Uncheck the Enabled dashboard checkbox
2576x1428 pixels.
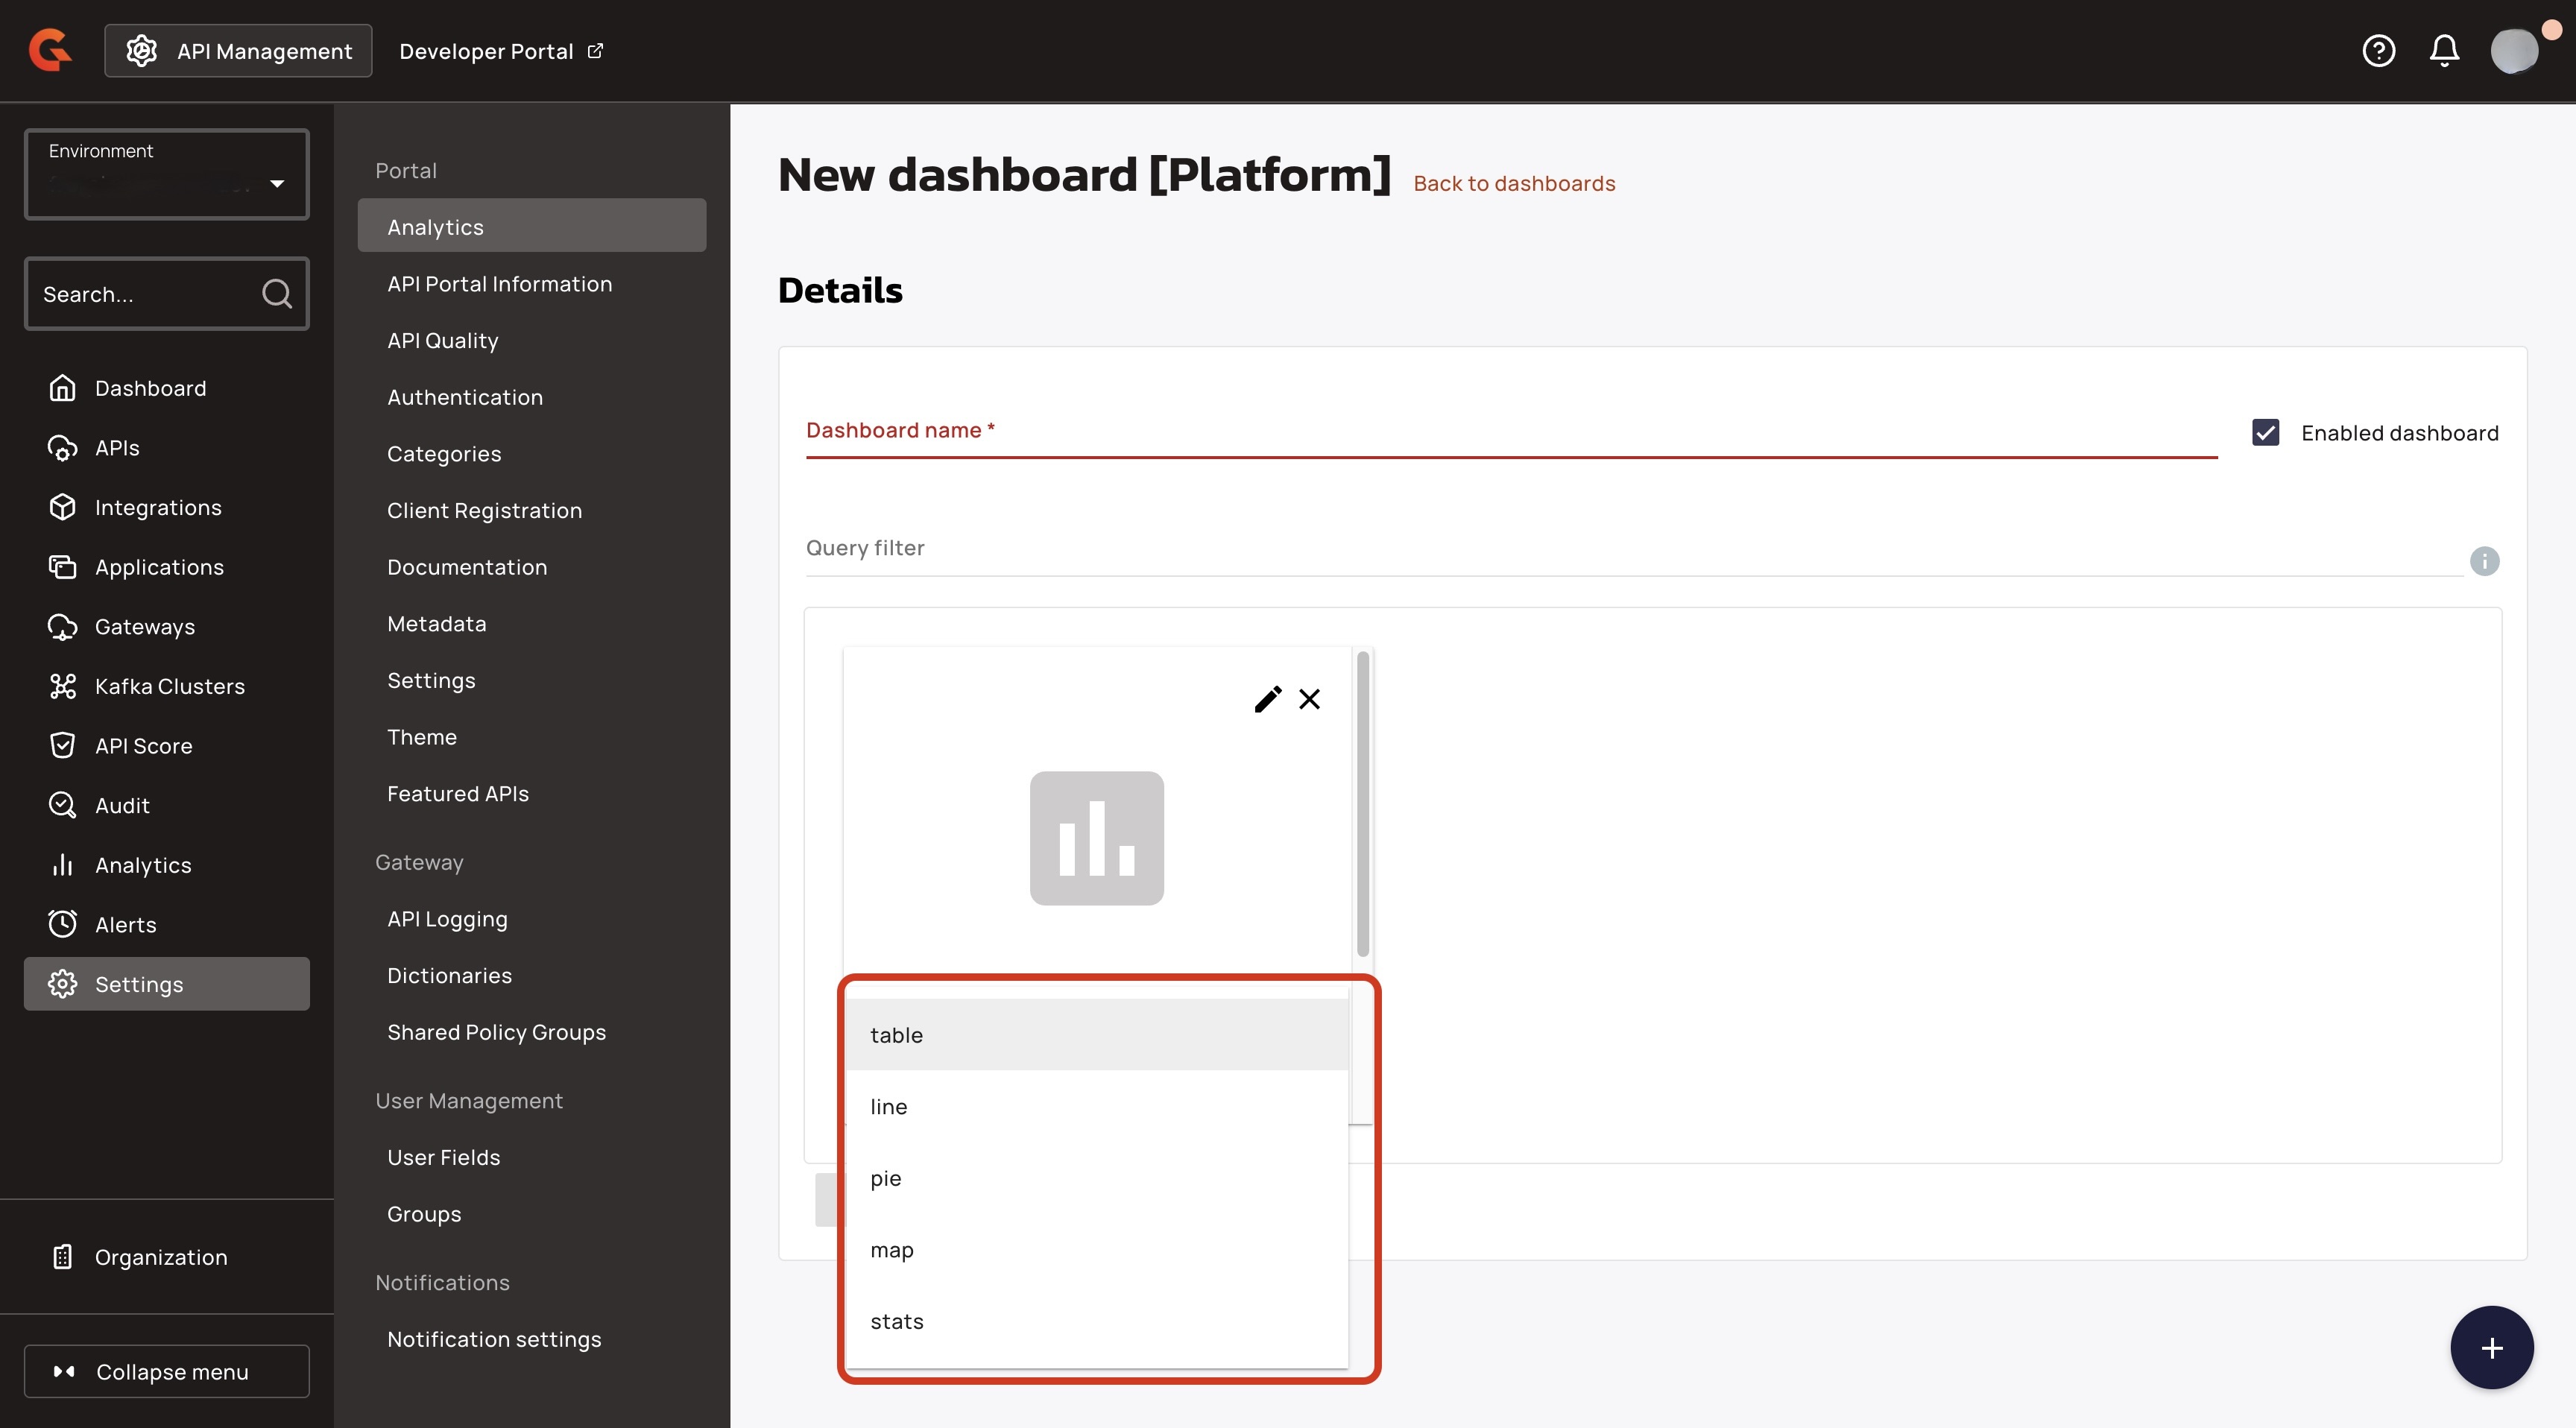[x=2265, y=432]
